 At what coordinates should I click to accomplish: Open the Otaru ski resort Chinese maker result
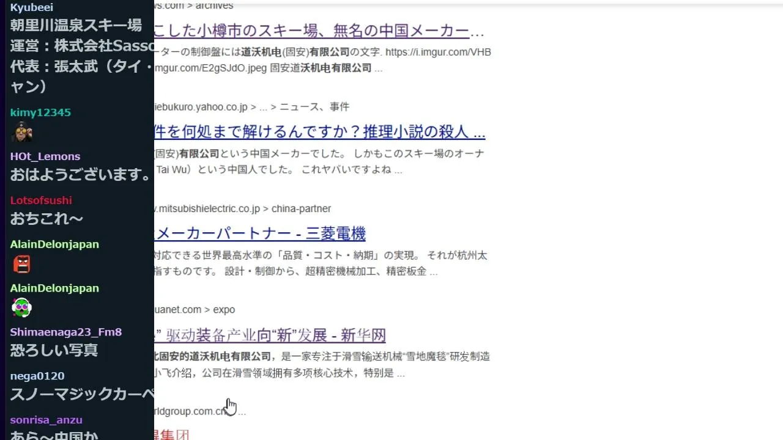[x=319, y=31]
